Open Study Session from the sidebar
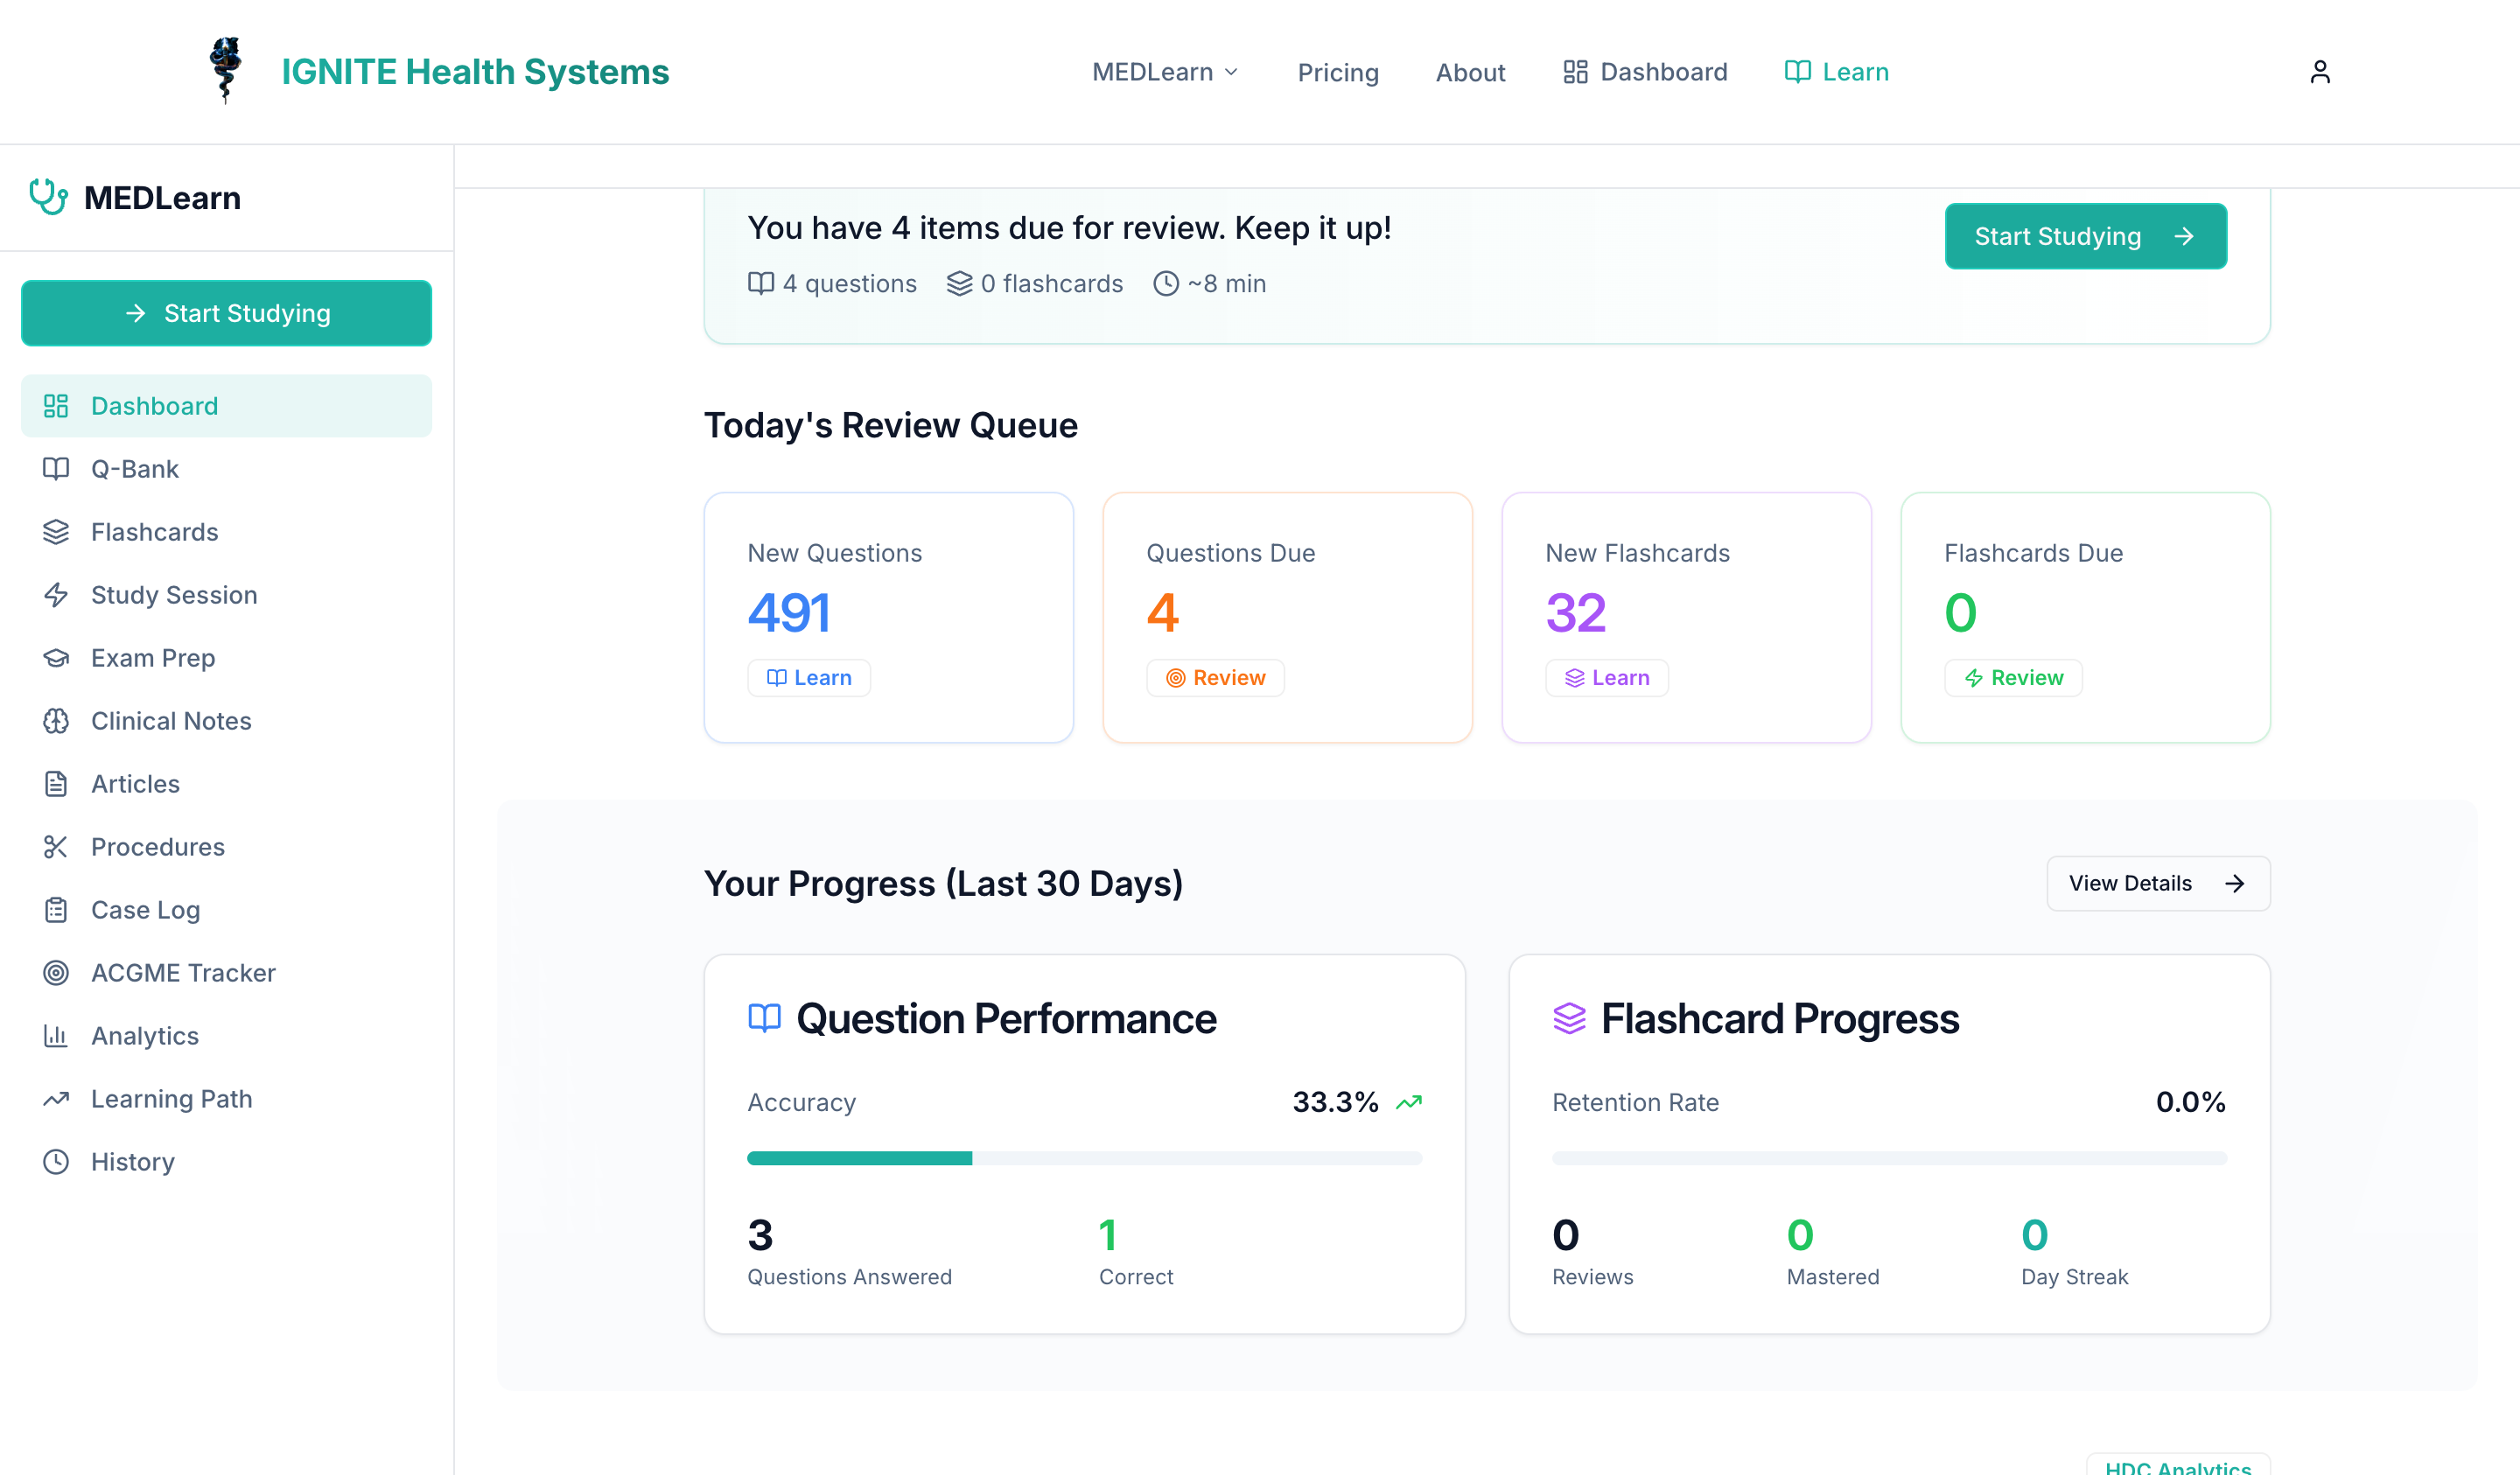 tap(227, 595)
